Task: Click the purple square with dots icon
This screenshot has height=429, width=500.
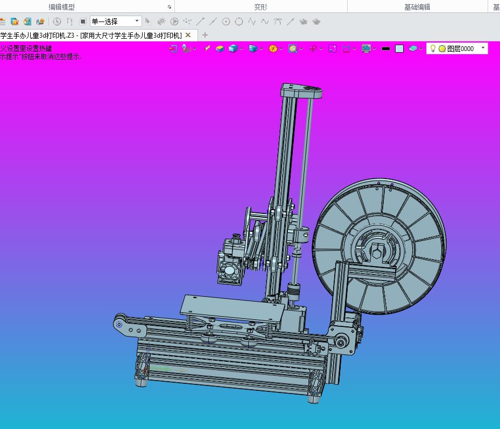Action: coord(333,48)
